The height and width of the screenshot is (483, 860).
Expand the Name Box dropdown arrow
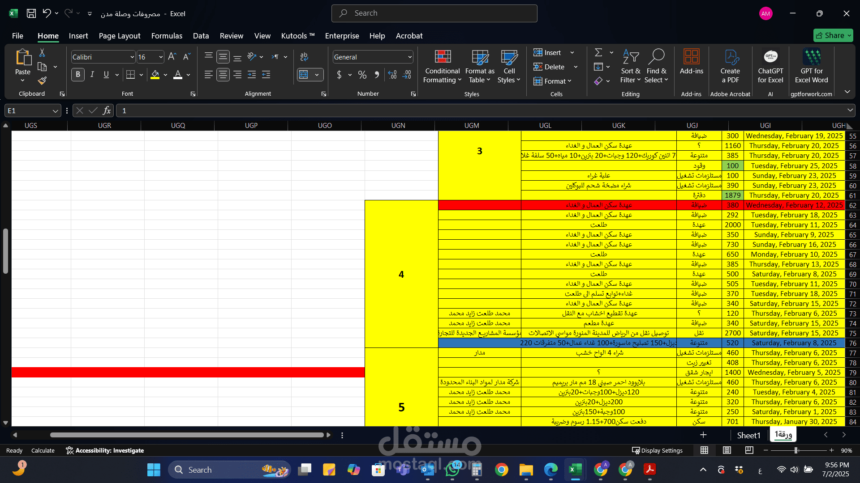(x=55, y=111)
